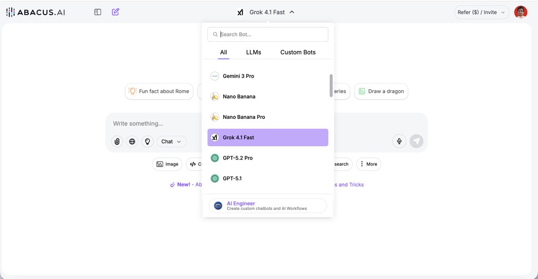
Task: Toggle the lightbulb thinking icon
Action: [148, 141]
